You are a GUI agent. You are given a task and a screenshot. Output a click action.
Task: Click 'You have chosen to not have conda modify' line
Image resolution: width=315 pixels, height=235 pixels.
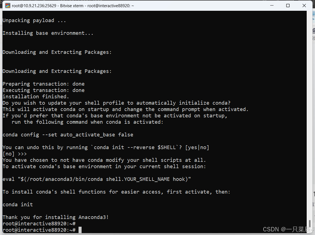pyautogui.click(x=104, y=160)
